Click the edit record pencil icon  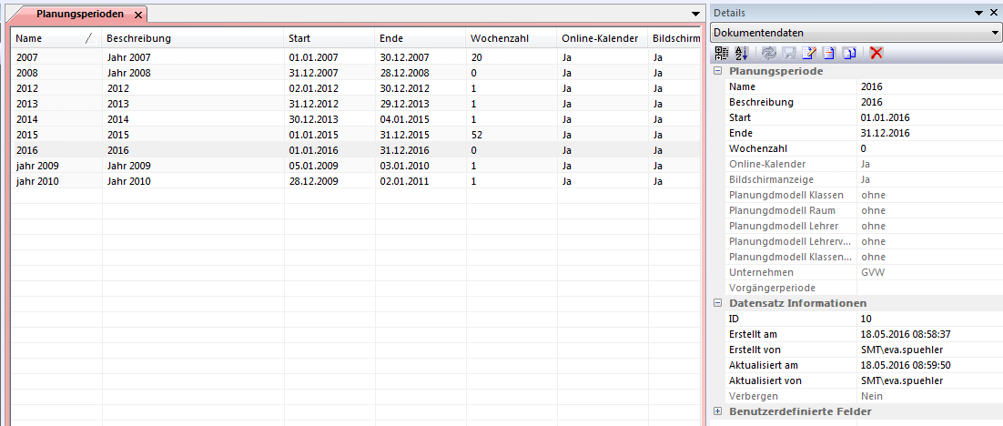(x=808, y=54)
